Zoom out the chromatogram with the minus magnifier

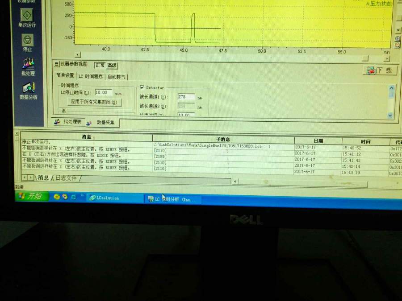click(x=398, y=45)
